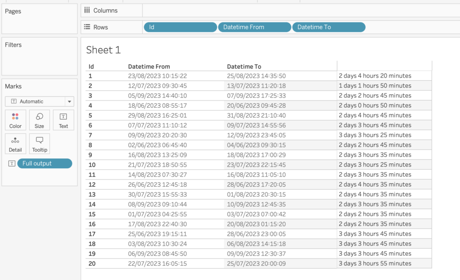Click text icon beside Full output pill

click(11, 164)
